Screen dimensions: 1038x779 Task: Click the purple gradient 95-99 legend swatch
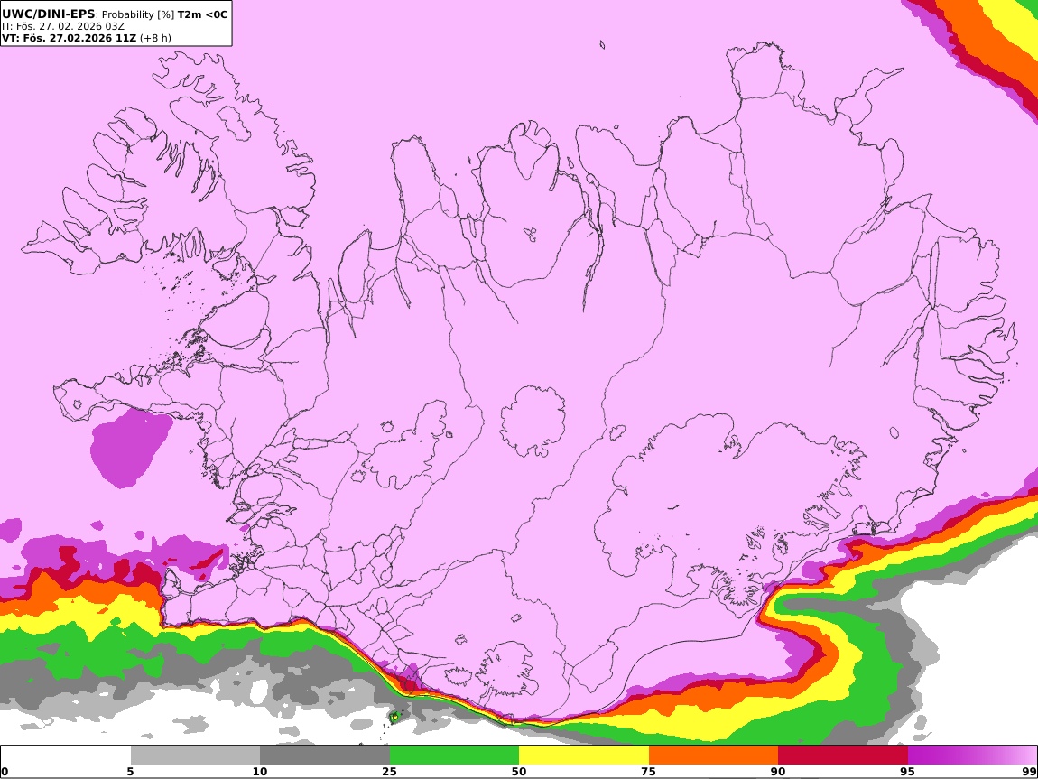(972, 756)
